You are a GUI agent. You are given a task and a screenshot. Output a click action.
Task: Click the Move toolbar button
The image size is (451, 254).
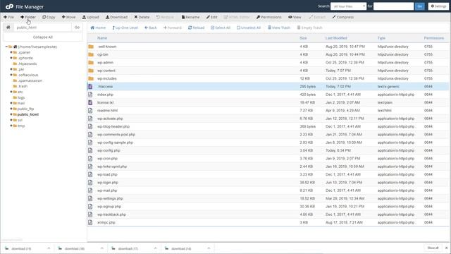[x=68, y=17]
